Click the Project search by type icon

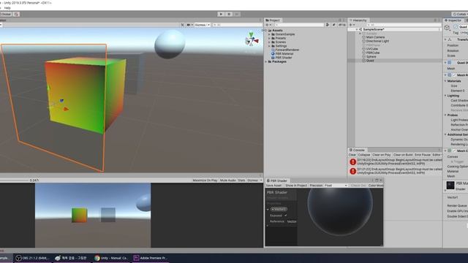point(328,25)
